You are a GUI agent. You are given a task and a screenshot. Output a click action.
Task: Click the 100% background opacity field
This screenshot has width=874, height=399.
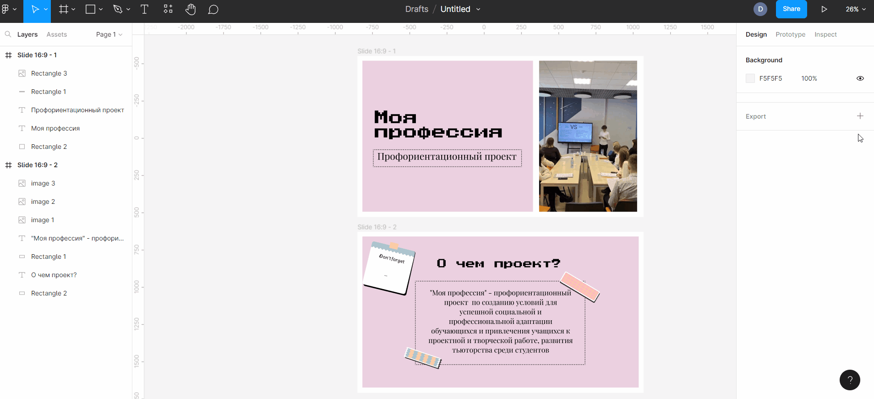tap(809, 78)
